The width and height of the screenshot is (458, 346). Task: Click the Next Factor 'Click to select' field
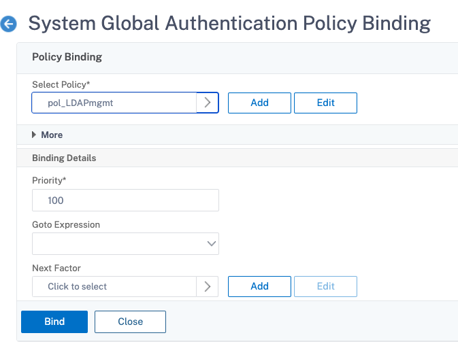[114, 286]
